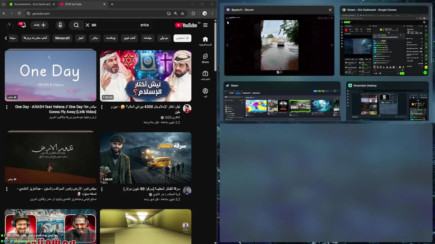Select the Steam window thumbnail

tap(282, 101)
